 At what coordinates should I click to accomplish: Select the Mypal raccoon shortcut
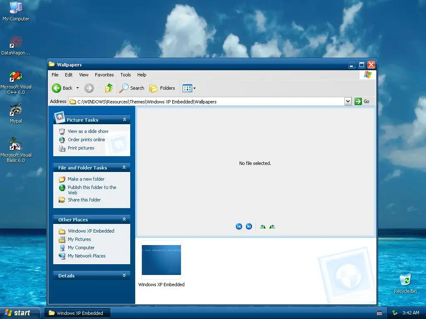pyautogui.click(x=16, y=114)
